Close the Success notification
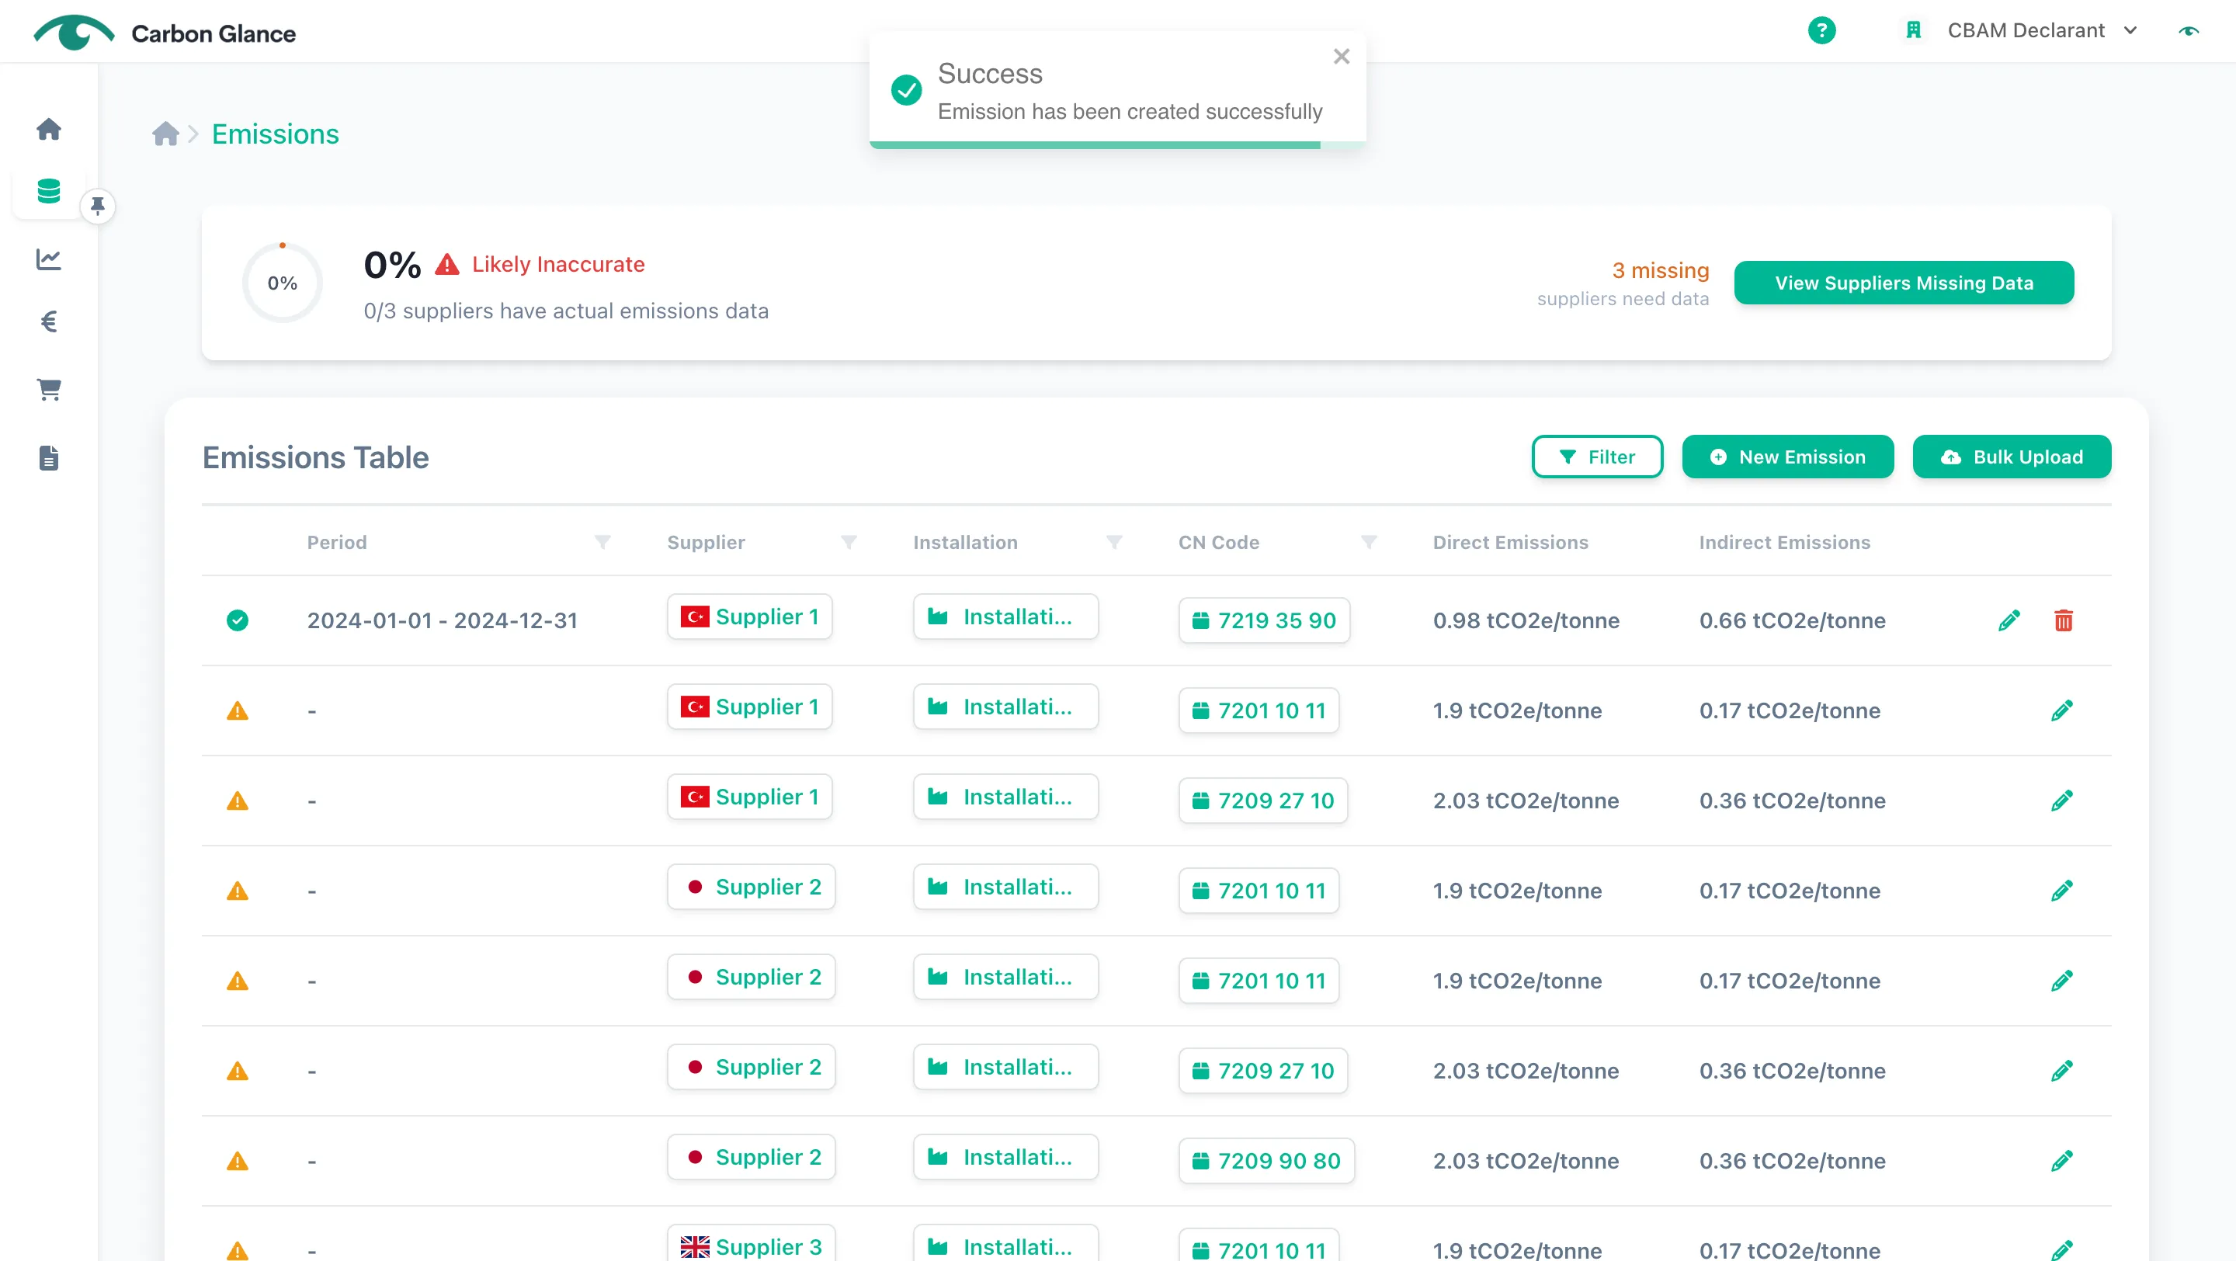Viewport: 2236px width, 1261px height. point(1341,57)
